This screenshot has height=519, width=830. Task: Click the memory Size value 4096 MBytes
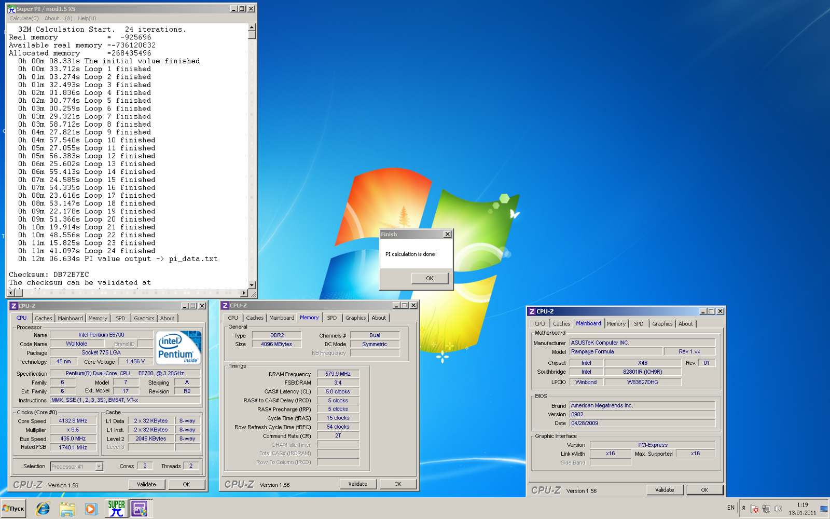(x=276, y=344)
